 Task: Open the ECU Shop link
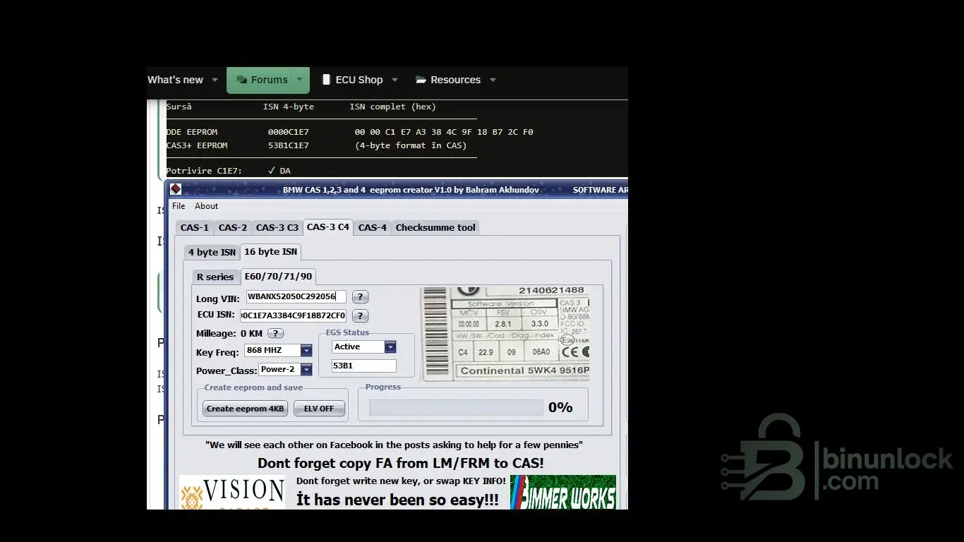352,80
